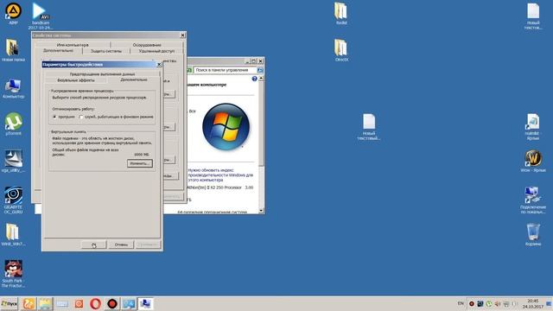Open the DirectX folder on desktop

coord(340,50)
